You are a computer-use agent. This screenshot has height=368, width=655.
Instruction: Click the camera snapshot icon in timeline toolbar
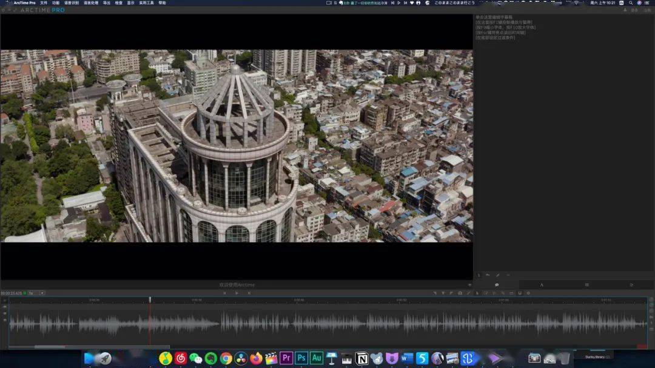[460, 293]
